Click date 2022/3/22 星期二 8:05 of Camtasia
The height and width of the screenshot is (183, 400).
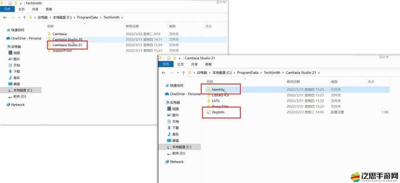point(143,34)
